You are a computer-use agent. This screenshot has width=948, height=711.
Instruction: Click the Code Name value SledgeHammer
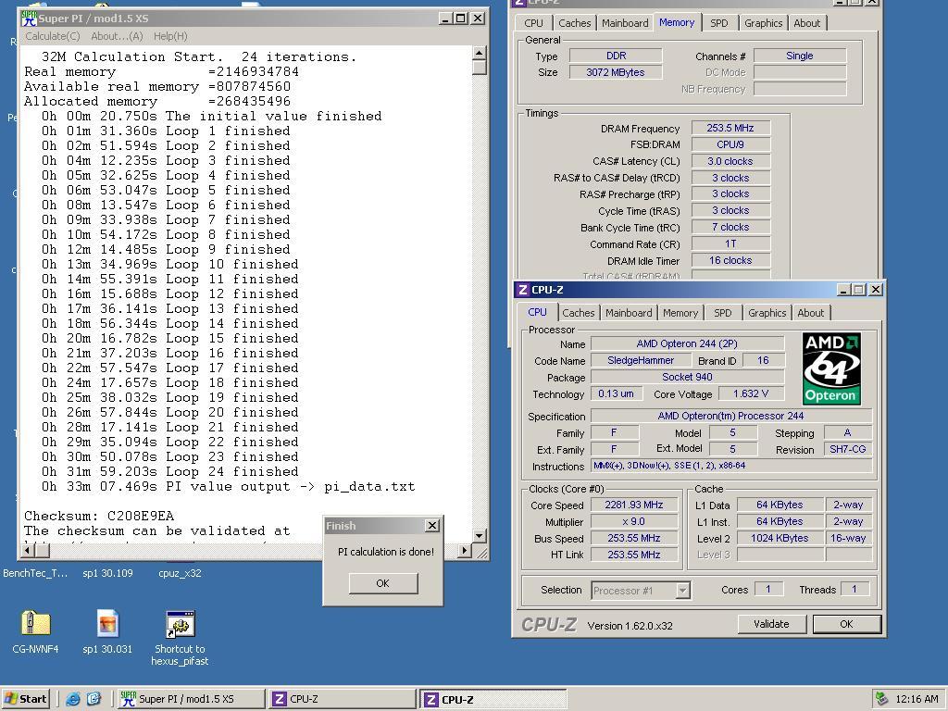click(x=641, y=360)
